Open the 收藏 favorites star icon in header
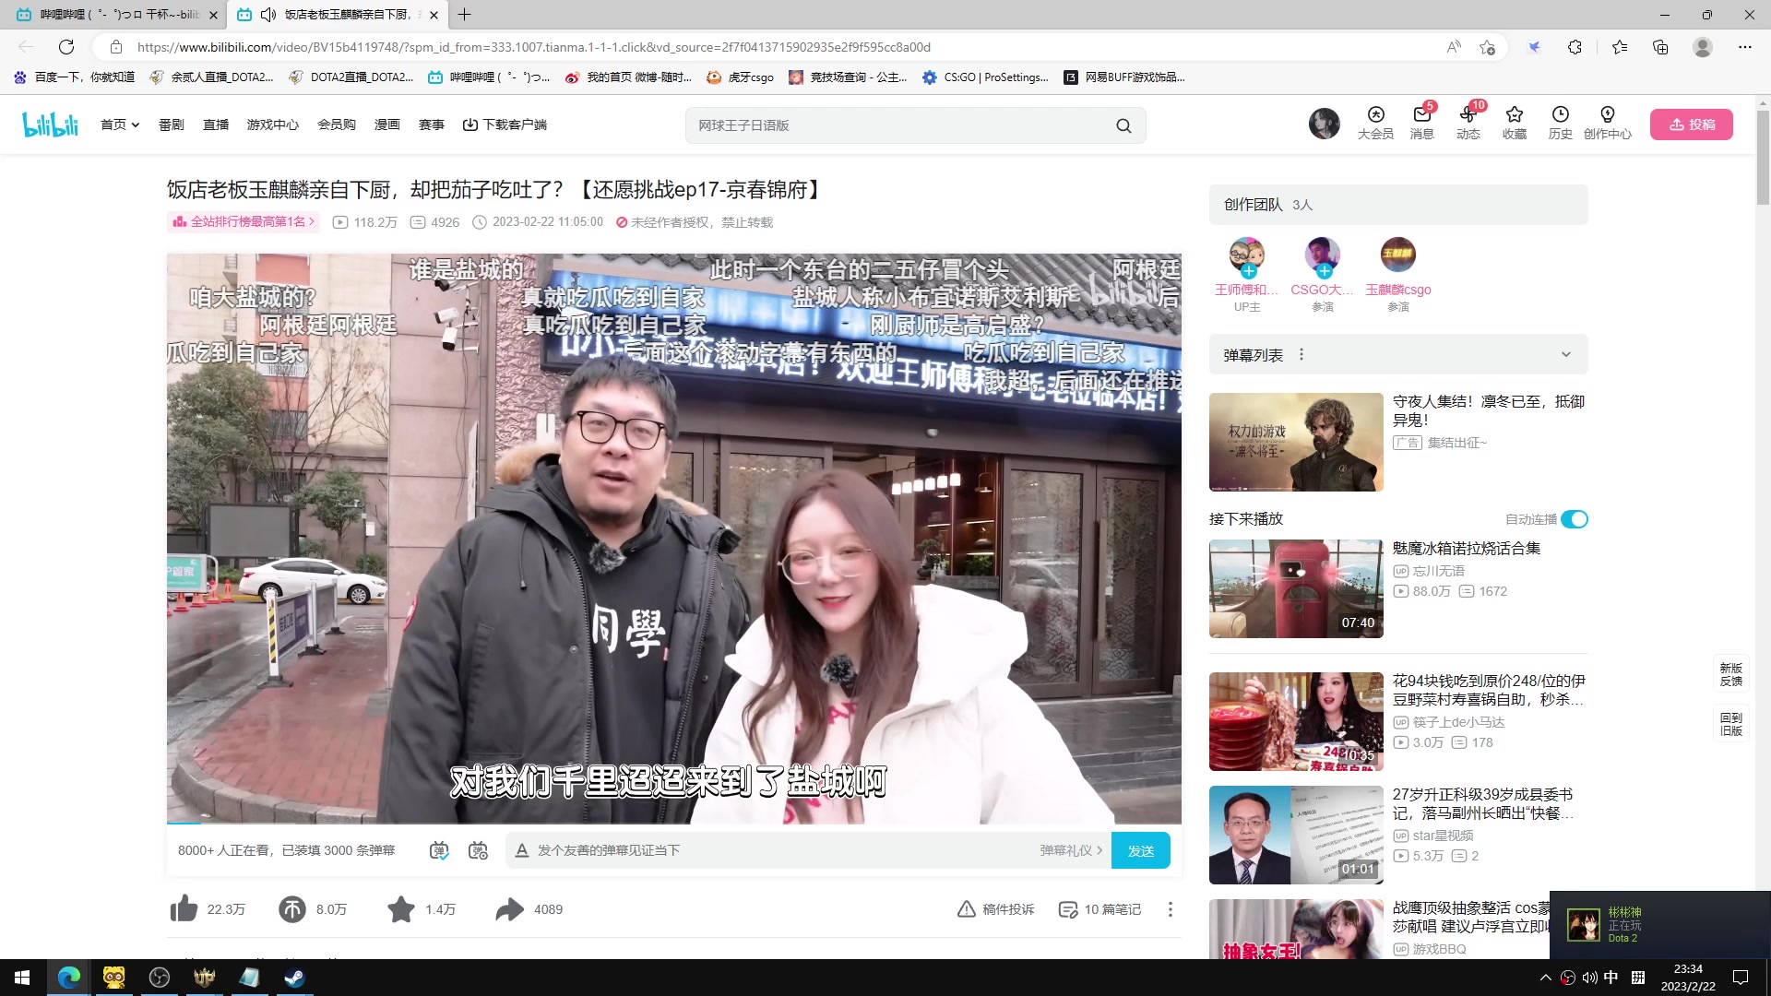The image size is (1771, 996). coord(1514,125)
